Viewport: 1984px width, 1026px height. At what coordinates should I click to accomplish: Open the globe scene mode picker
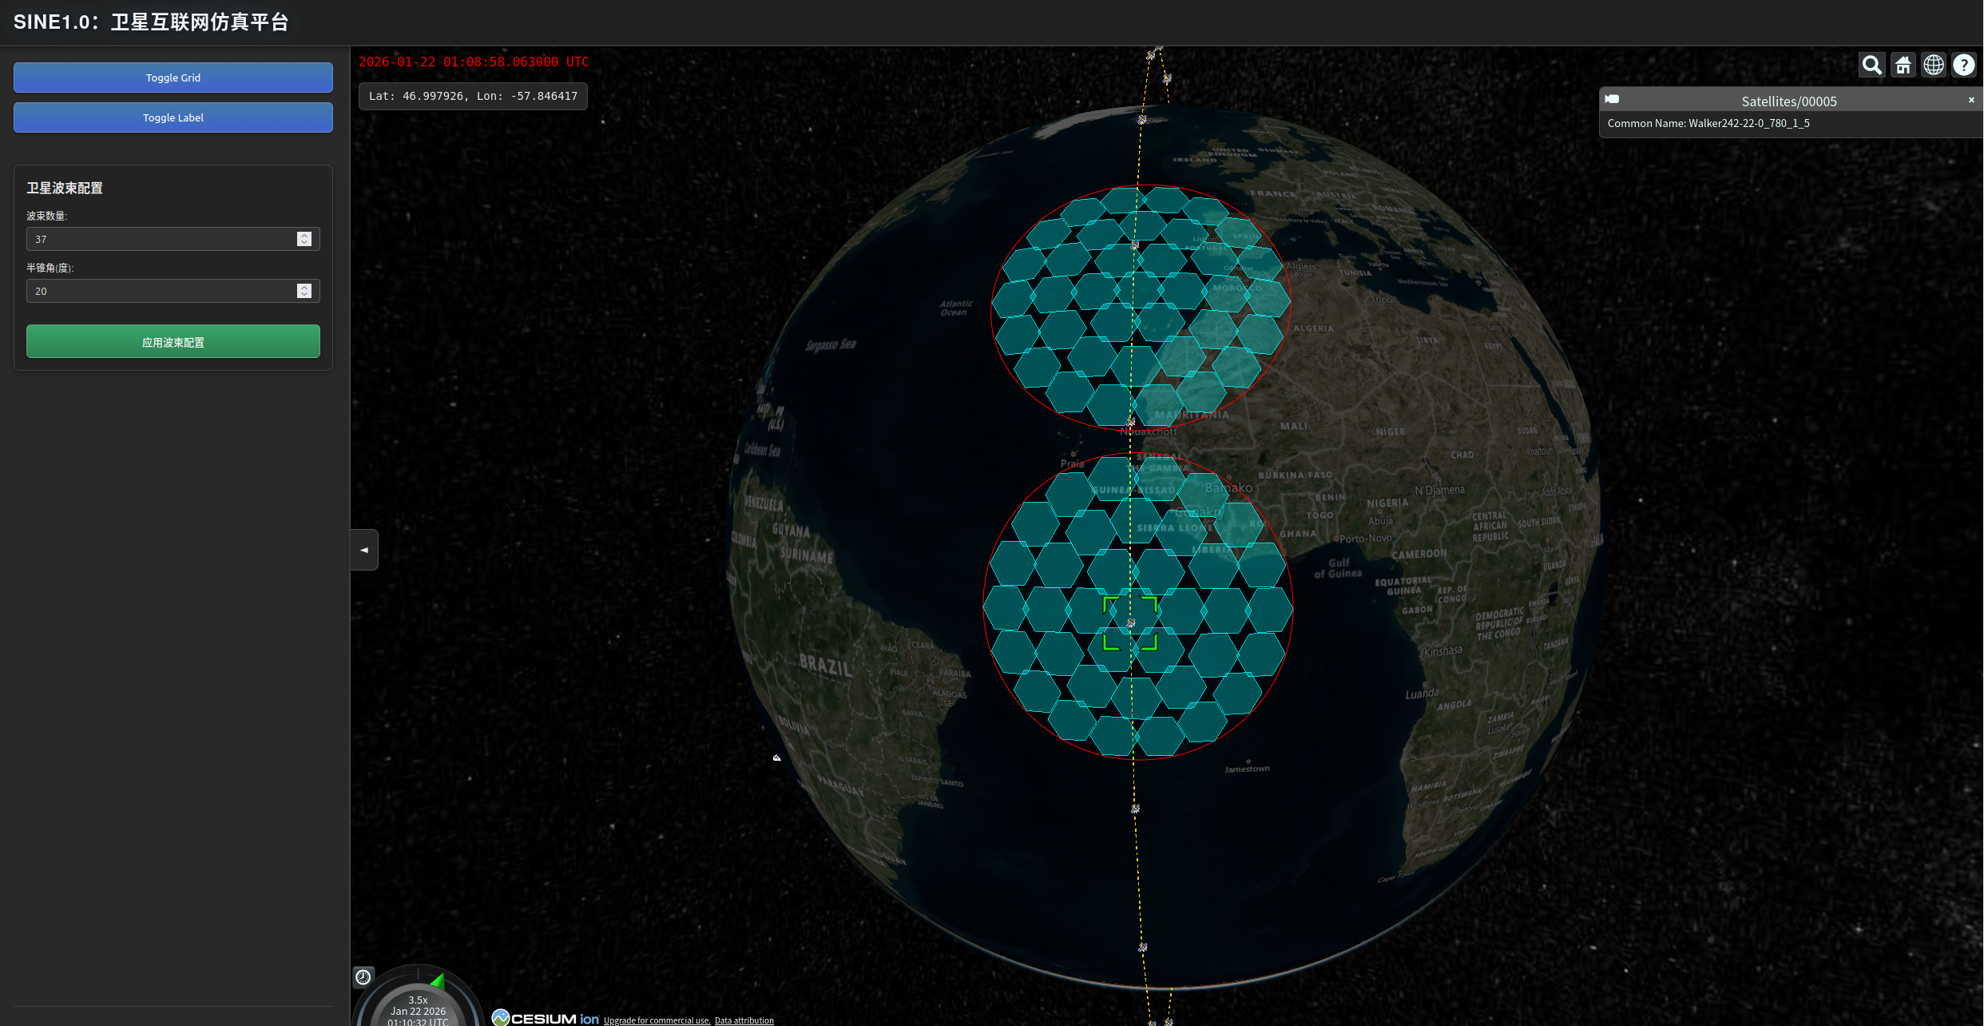point(1934,65)
